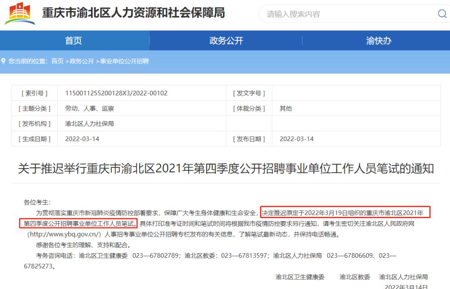Viewport: 450px width, 289px height.
Task: Open the http://www.ybq.gov.cn/ link in the notice
Action: 65,234
